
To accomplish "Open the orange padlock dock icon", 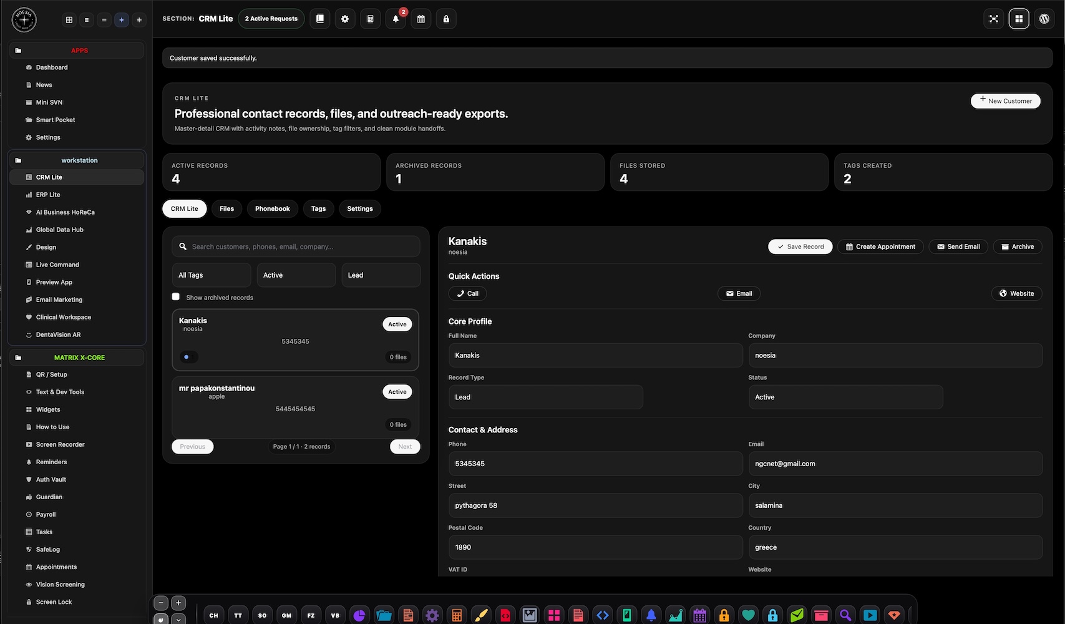I will (724, 615).
